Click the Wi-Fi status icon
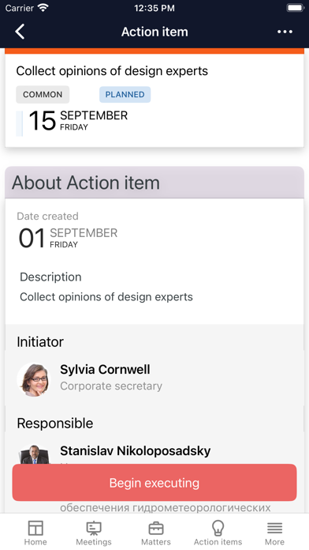This screenshot has height=550, width=309. point(43,8)
